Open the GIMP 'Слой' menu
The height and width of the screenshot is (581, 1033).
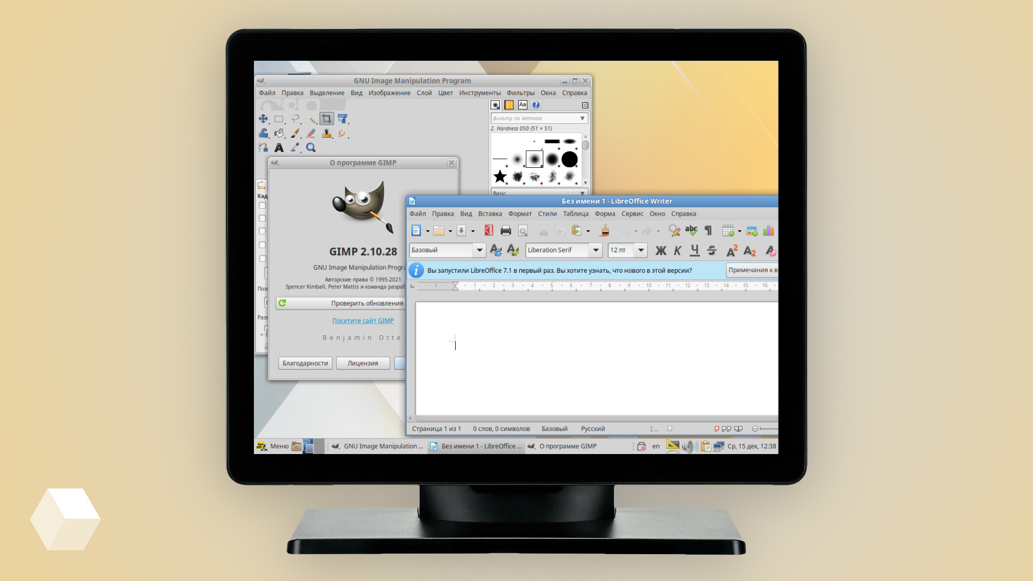coord(424,93)
